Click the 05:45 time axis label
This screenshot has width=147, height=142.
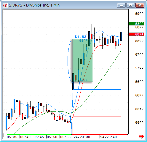coord(39,137)
